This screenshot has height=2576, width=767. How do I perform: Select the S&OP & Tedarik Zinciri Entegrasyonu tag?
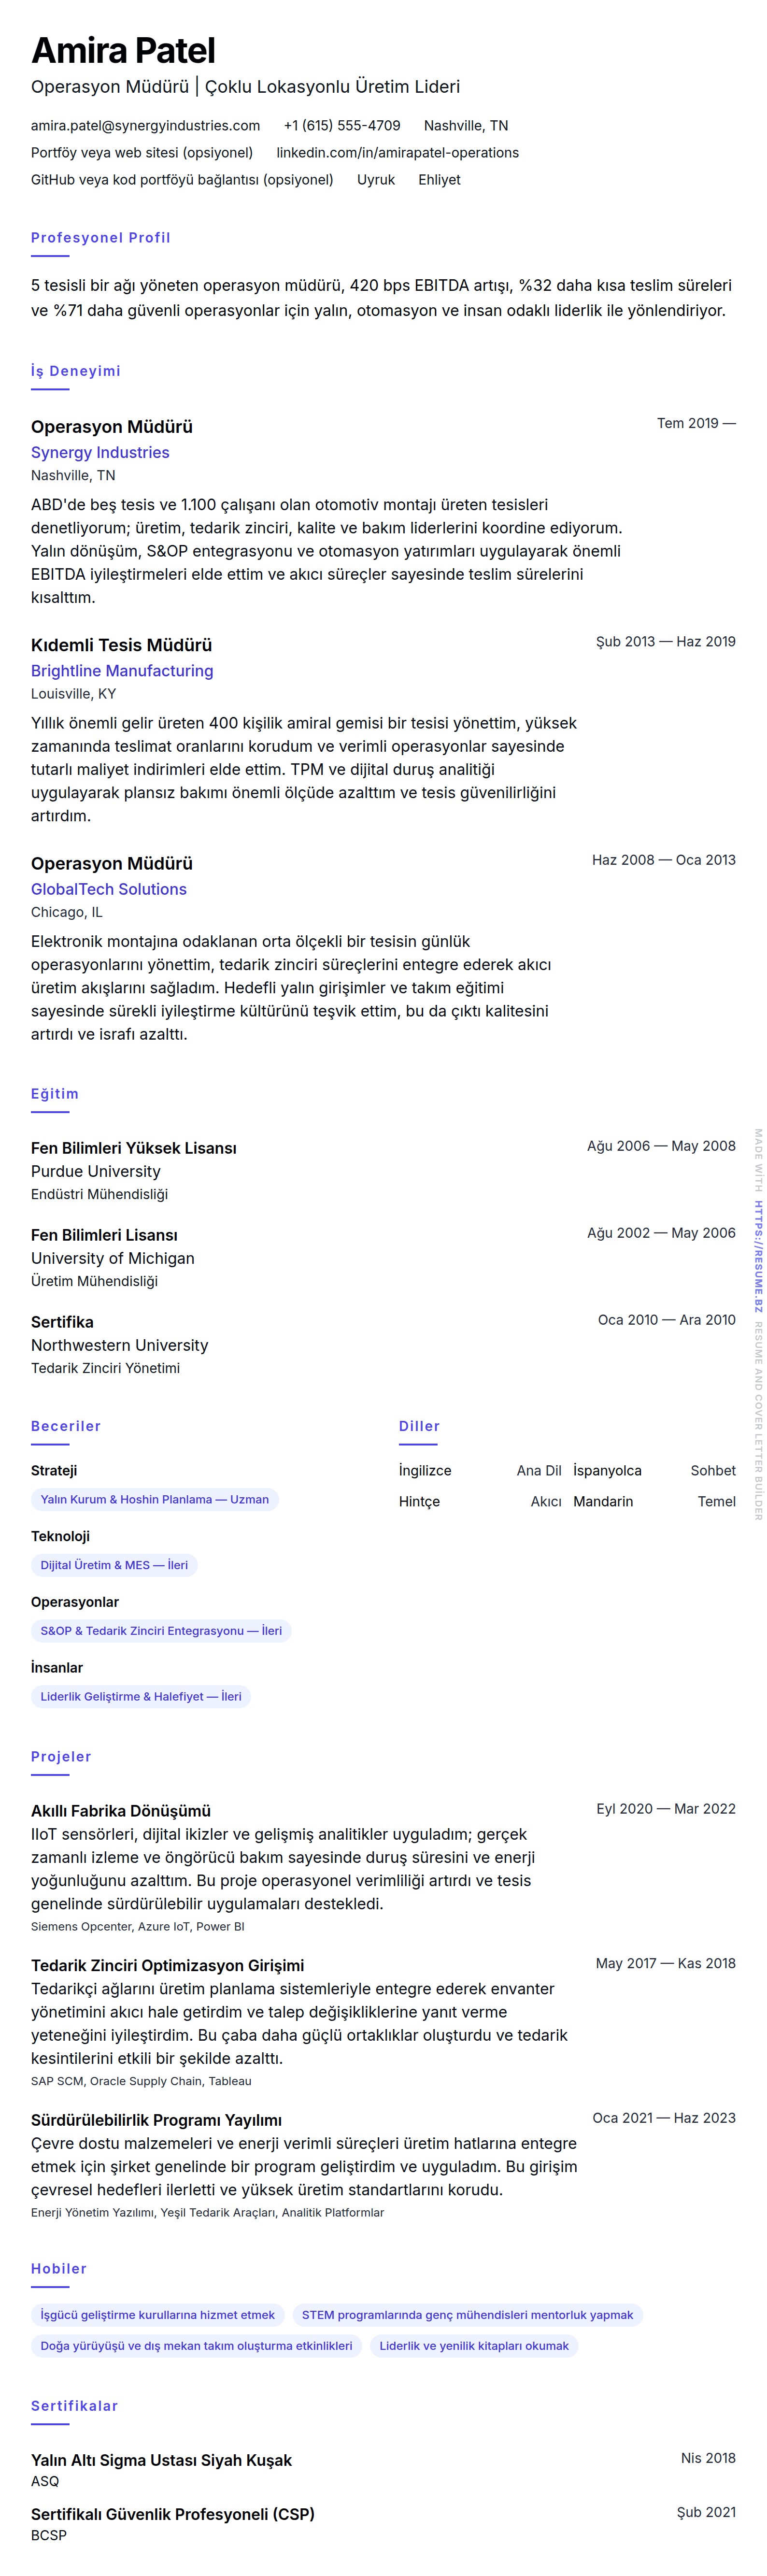[x=161, y=1631]
